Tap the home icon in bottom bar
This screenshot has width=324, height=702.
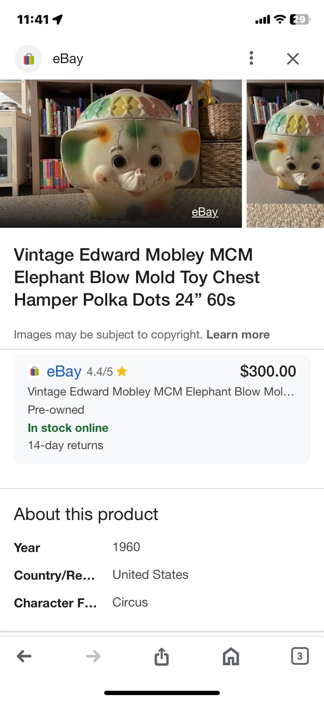231,656
